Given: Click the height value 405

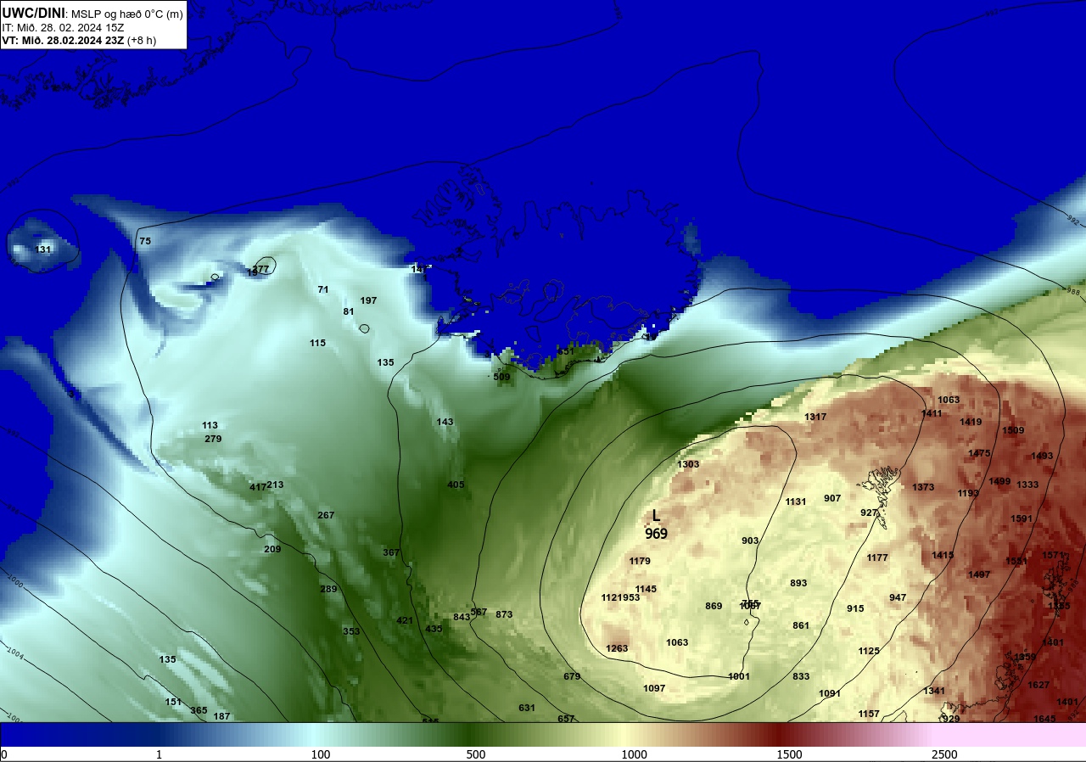Looking at the screenshot, I should click(456, 485).
